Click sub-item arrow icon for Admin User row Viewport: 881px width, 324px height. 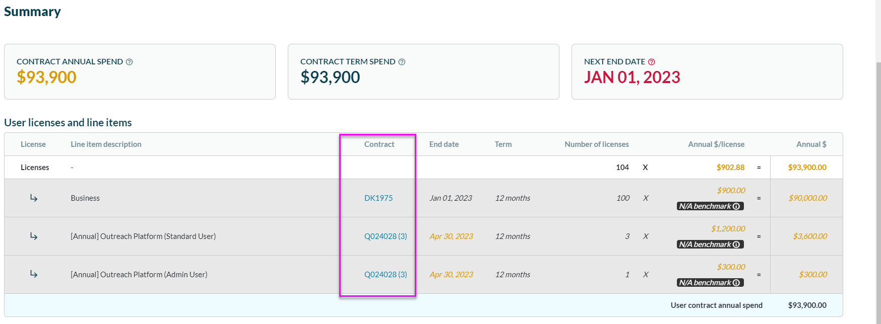[34, 274]
